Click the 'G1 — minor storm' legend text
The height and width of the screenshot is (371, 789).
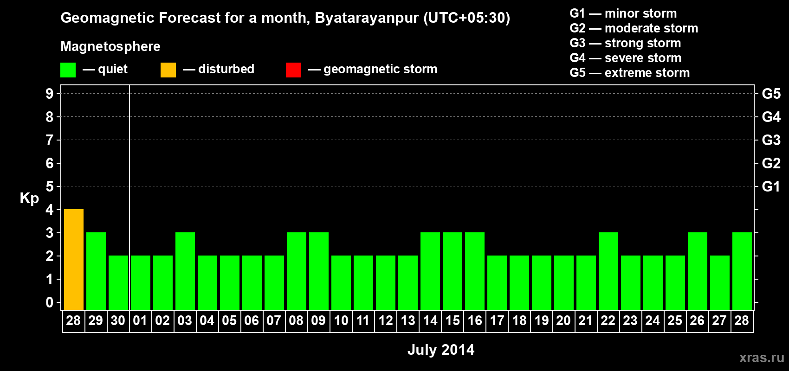pos(623,13)
